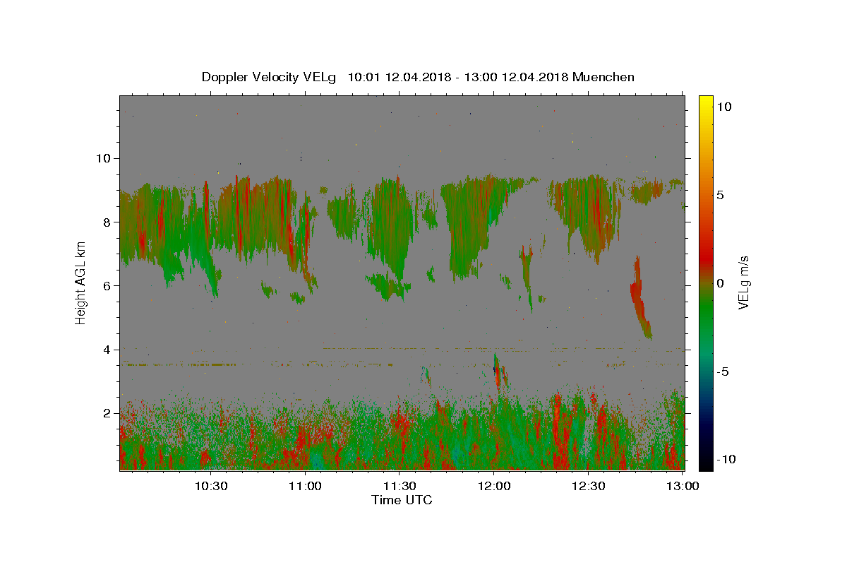Click the 13:00 time tick label

683,486
